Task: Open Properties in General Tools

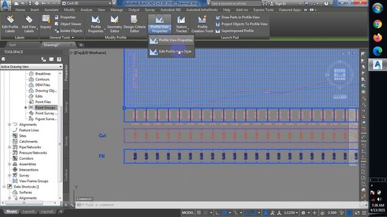Action: coord(65,17)
